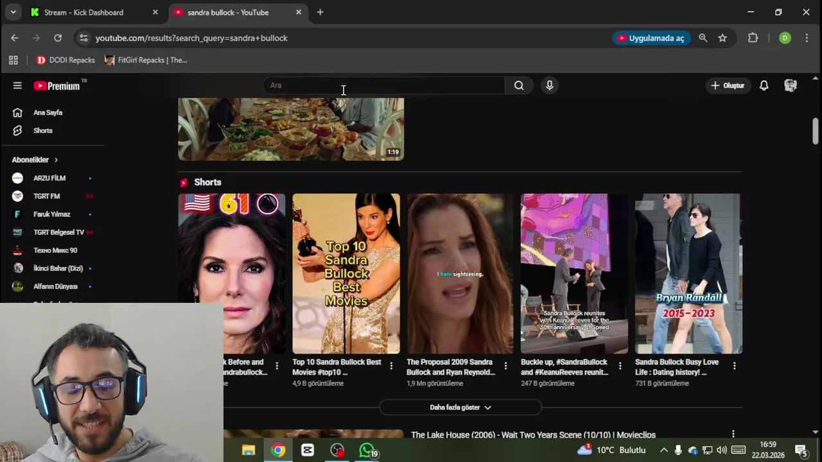Reload the current page
This screenshot has height=462, width=822.
[x=58, y=38]
